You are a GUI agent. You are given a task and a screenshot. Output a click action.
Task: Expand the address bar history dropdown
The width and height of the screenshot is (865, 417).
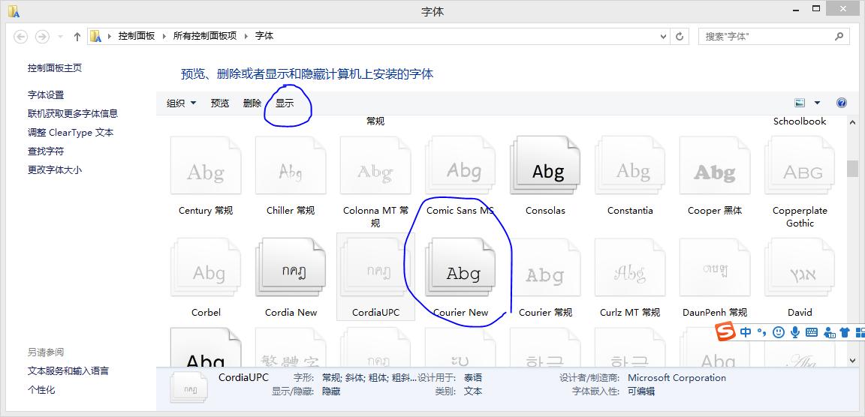664,36
